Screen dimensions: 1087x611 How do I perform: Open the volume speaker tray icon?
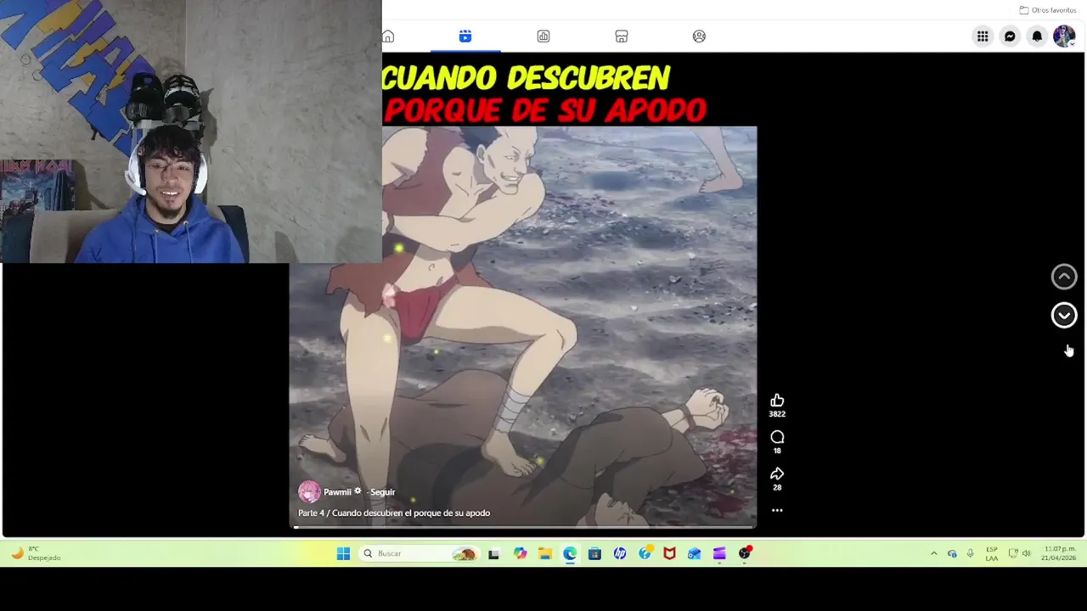click(x=1026, y=553)
